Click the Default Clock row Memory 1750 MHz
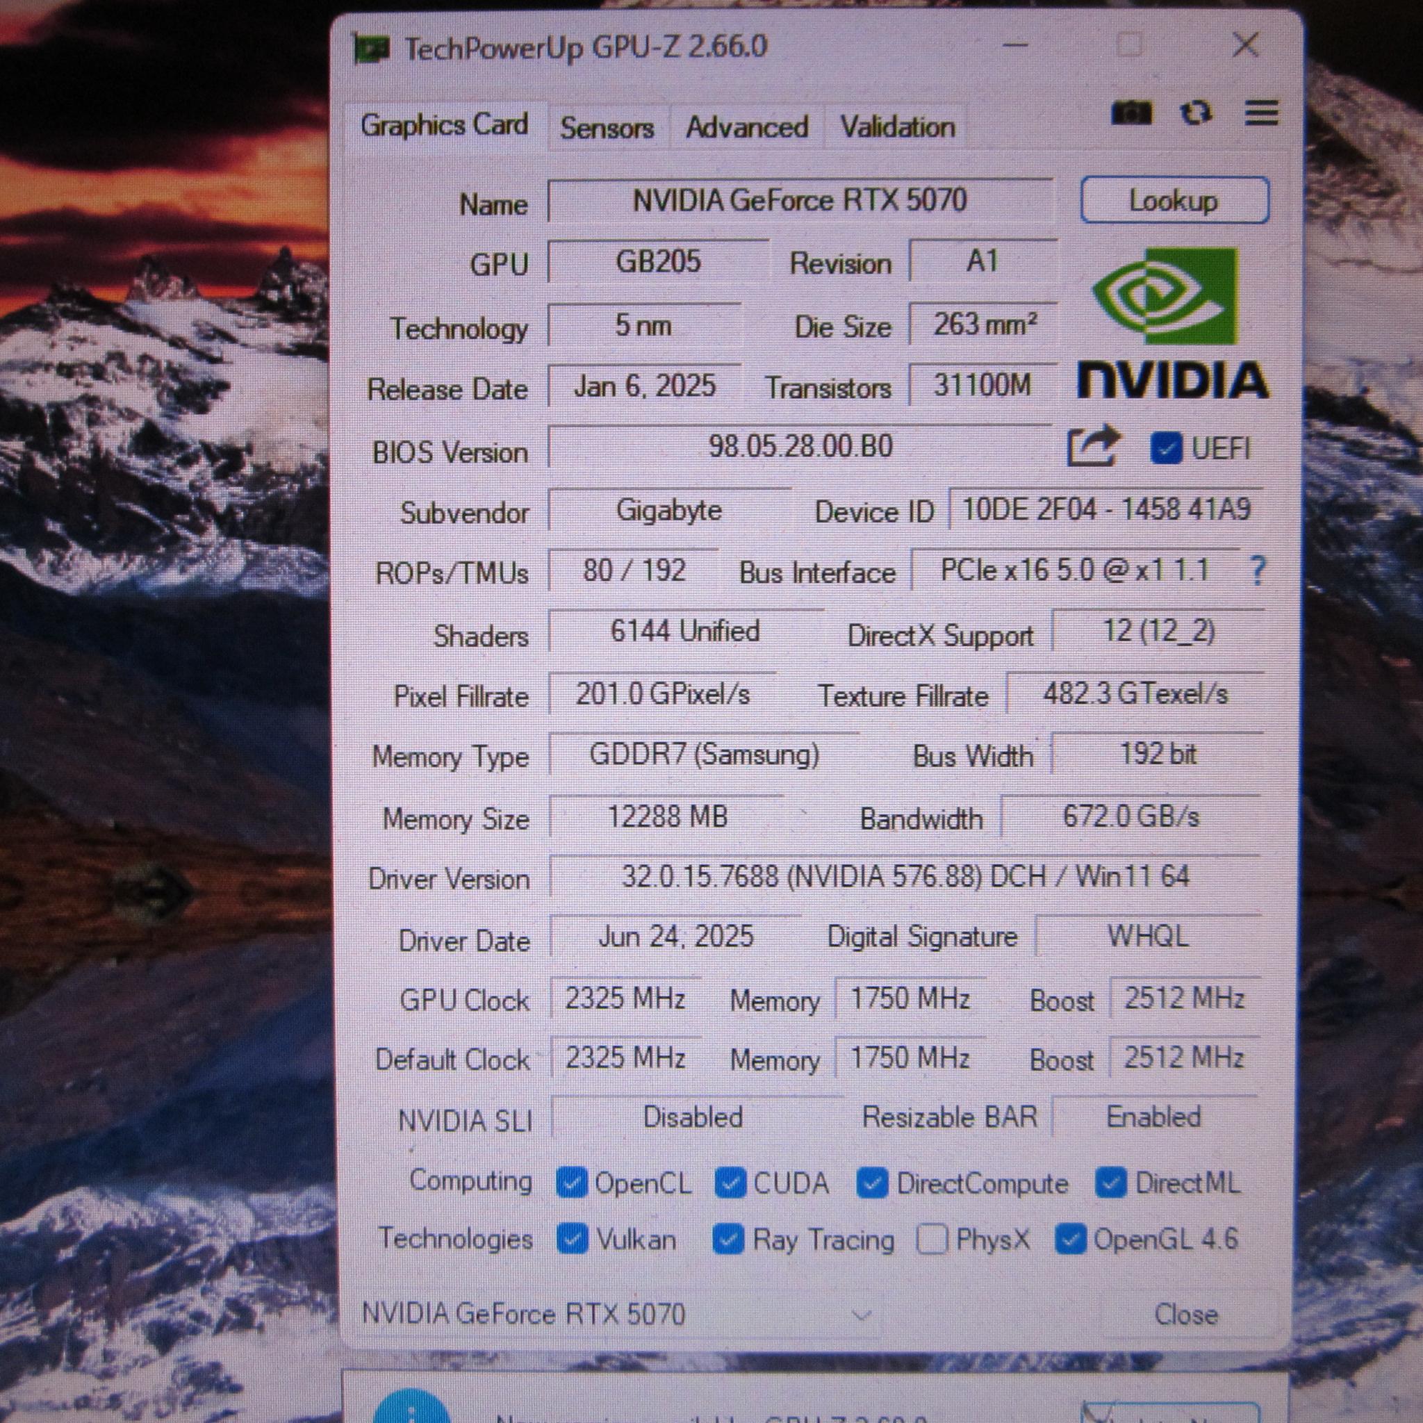Image resolution: width=1423 pixels, height=1423 pixels. click(910, 1058)
